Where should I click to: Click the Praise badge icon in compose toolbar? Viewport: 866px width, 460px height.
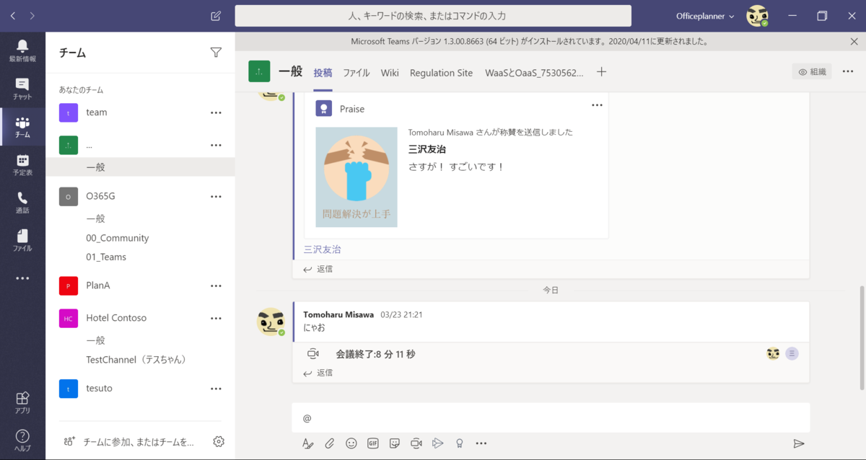tap(459, 443)
